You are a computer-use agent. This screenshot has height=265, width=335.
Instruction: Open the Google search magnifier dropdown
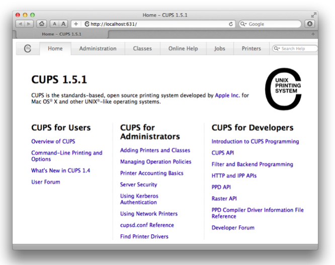tap(243, 24)
